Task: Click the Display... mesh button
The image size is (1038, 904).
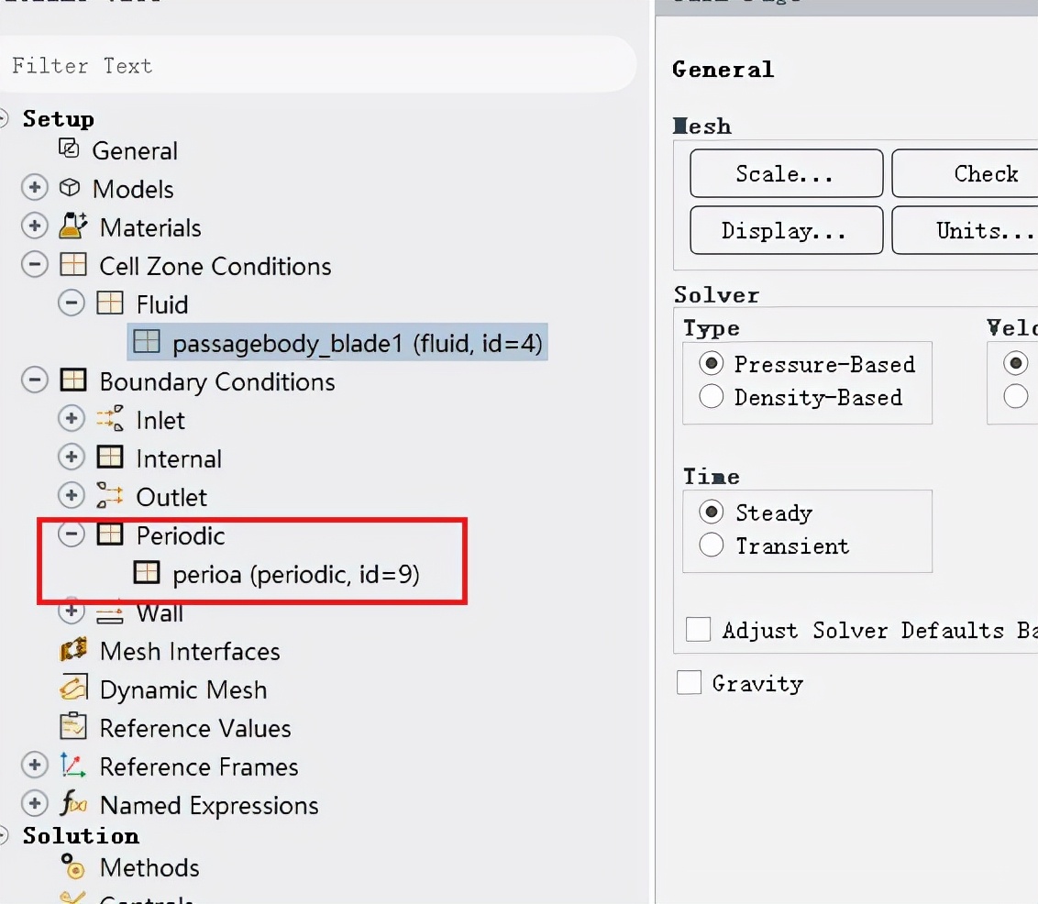Action: coord(786,230)
